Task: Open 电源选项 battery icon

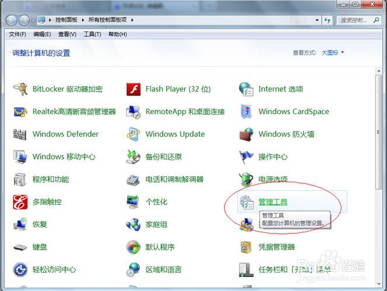Action: pyautogui.click(x=246, y=179)
